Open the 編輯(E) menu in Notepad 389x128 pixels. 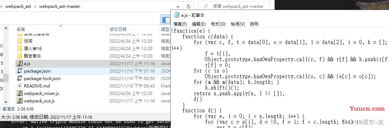[x=199, y=24]
